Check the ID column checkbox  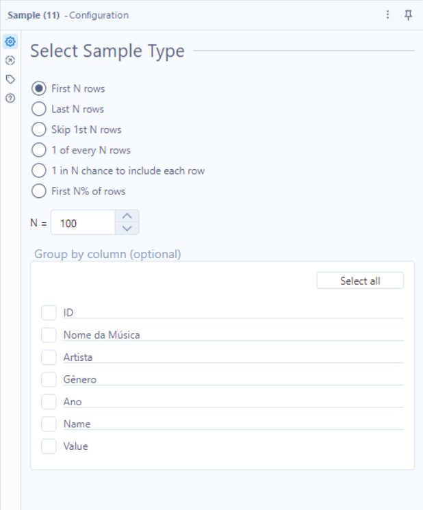click(x=49, y=313)
